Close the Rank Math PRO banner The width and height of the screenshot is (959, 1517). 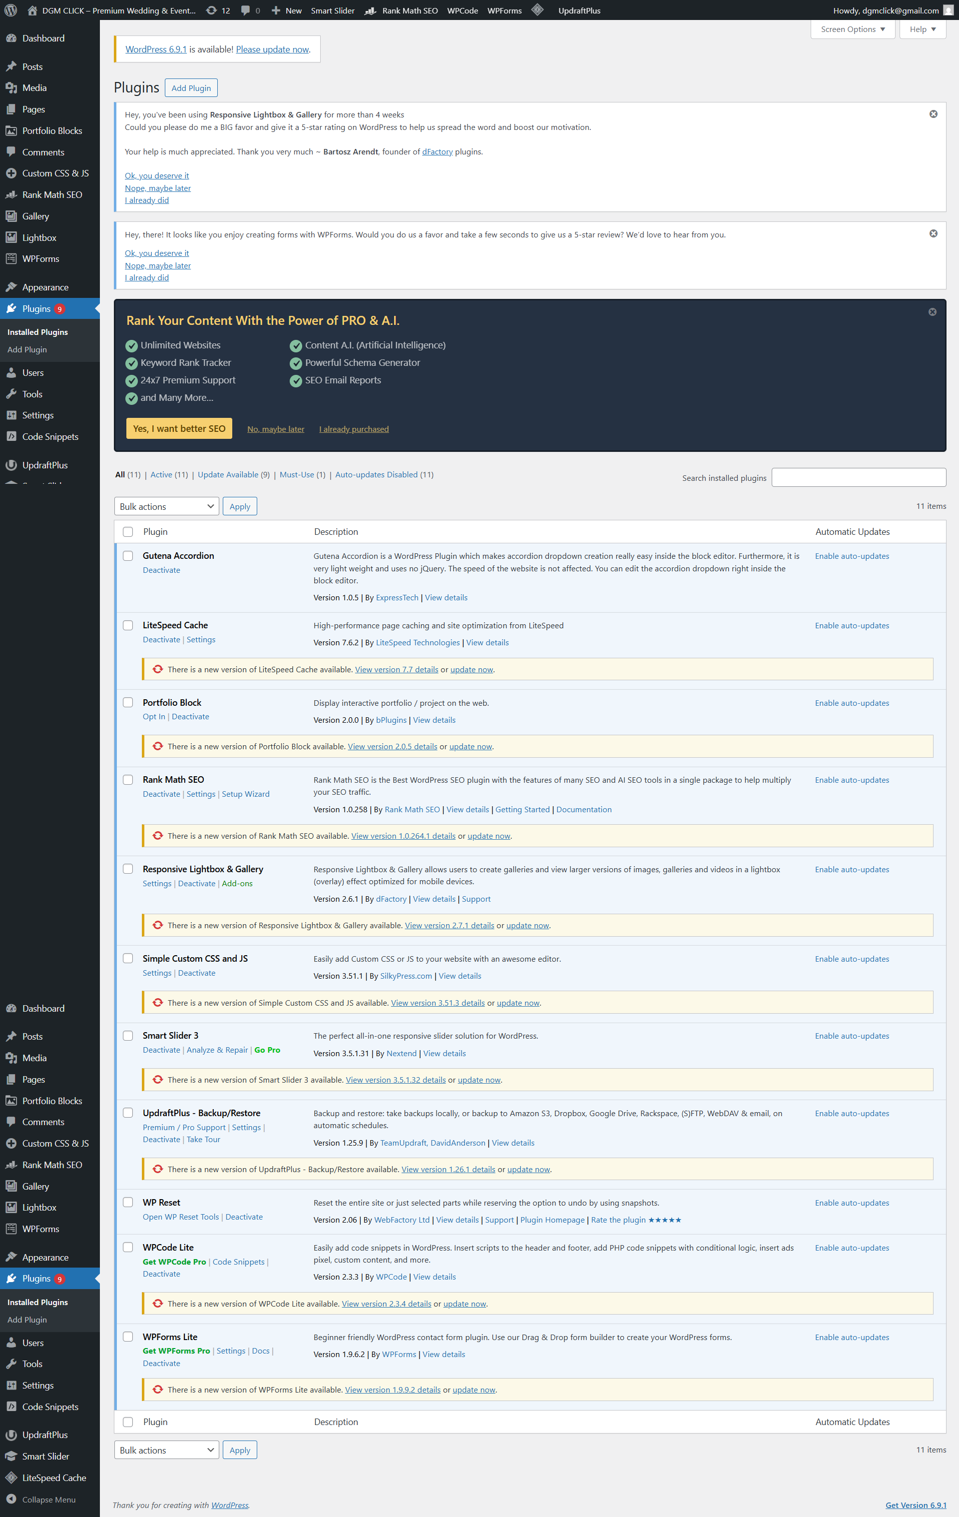[932, 312]
